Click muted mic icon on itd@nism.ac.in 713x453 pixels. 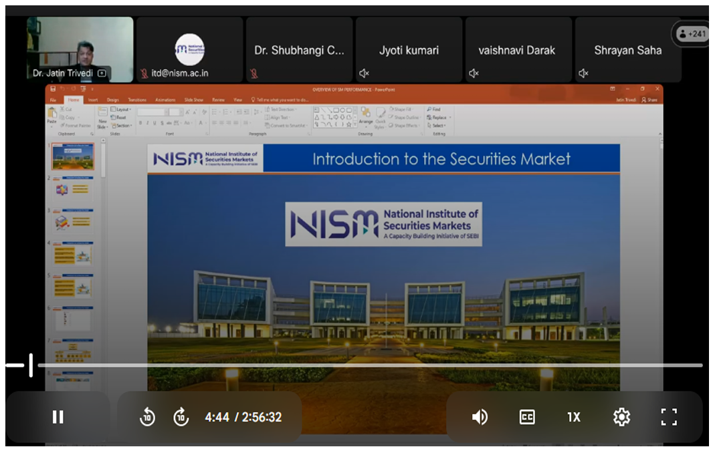144,73
